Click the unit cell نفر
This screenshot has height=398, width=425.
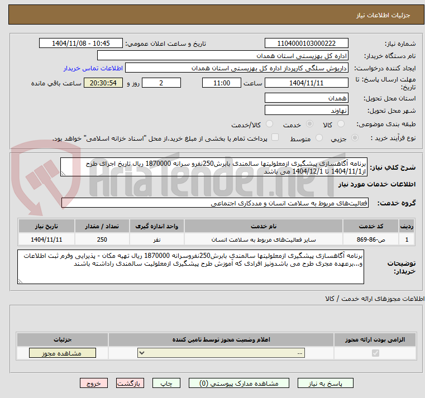coord(157,240)
